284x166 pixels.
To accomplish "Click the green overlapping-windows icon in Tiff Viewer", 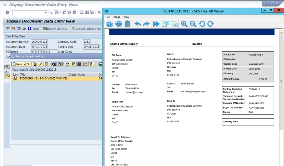I will tap(174, 24).
